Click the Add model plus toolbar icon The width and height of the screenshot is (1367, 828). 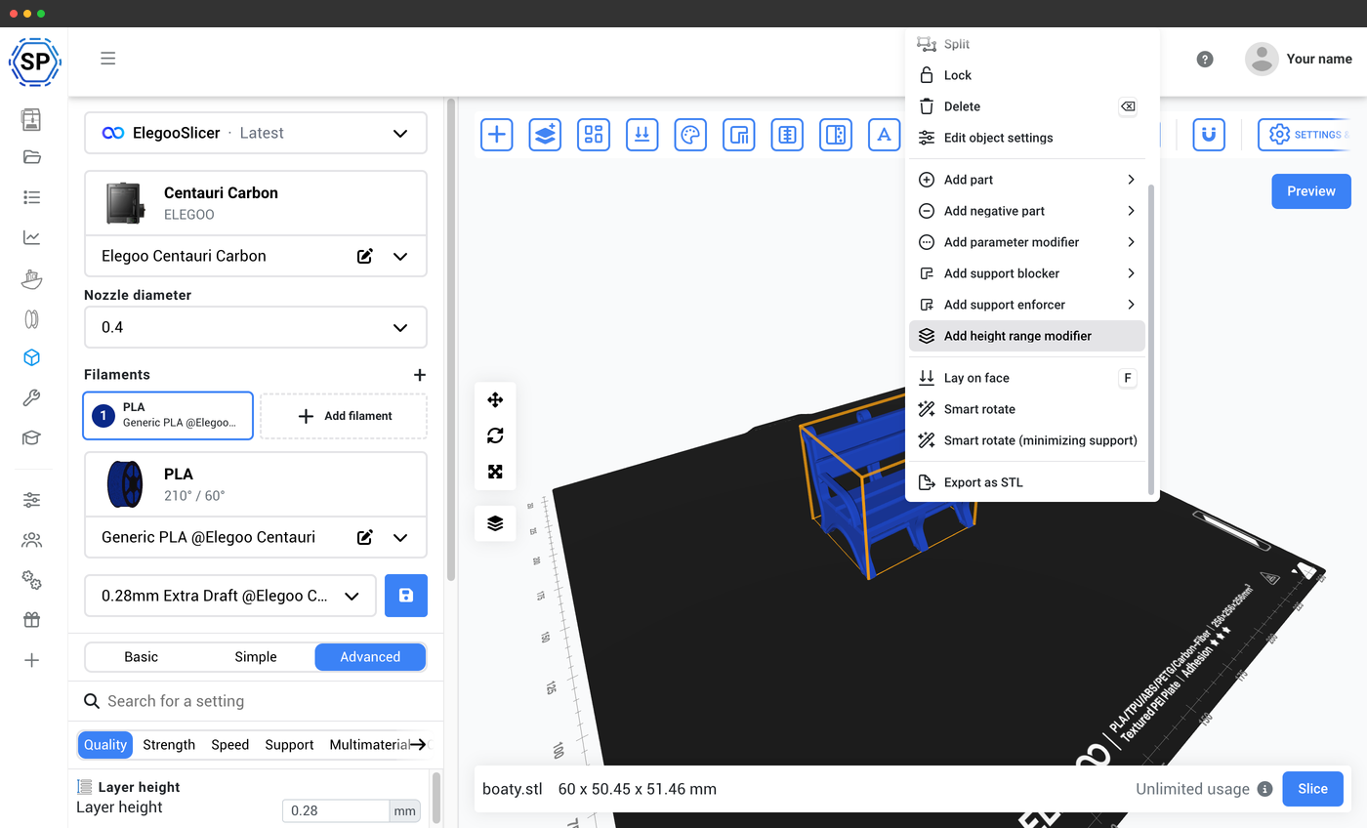(x=497, y=135)
